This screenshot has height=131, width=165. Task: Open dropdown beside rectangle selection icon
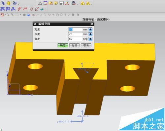[x=20, y=15]
